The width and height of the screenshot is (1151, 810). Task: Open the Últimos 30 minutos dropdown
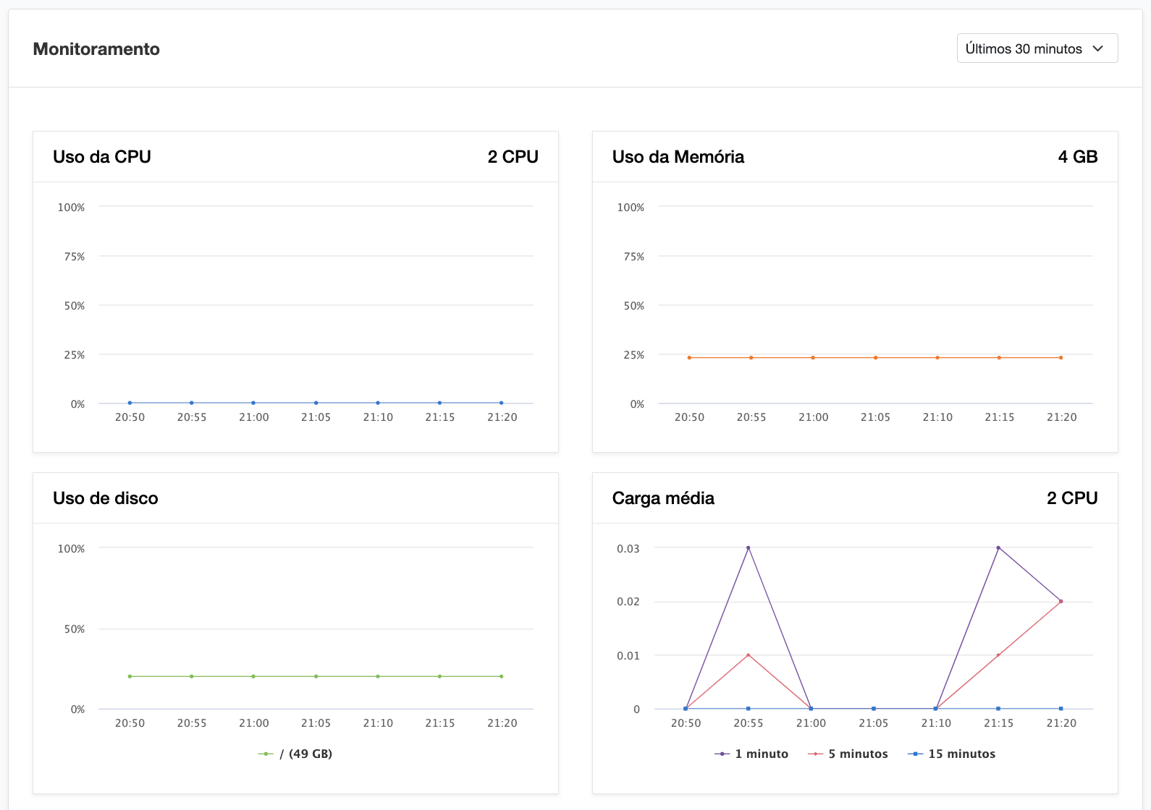click(1024, 48)
